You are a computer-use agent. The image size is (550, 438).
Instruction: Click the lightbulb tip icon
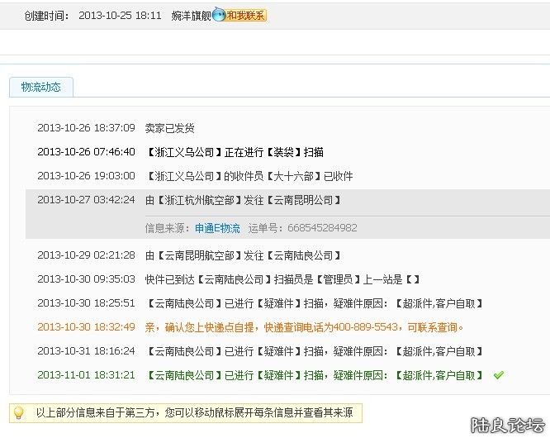[17, 412]
